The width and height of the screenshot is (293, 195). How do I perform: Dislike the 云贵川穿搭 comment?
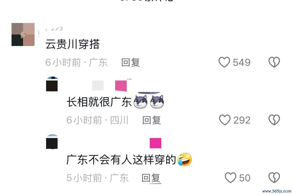click(x=274, y=62)
